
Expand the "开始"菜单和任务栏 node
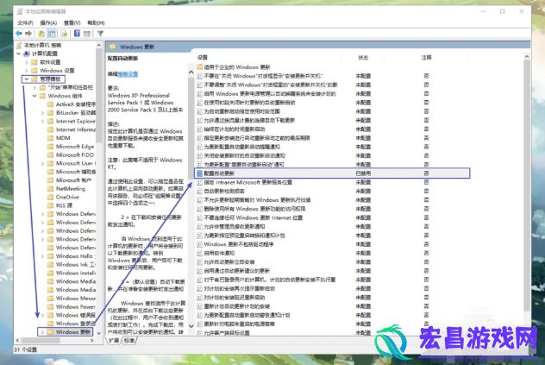pos(34,87)
